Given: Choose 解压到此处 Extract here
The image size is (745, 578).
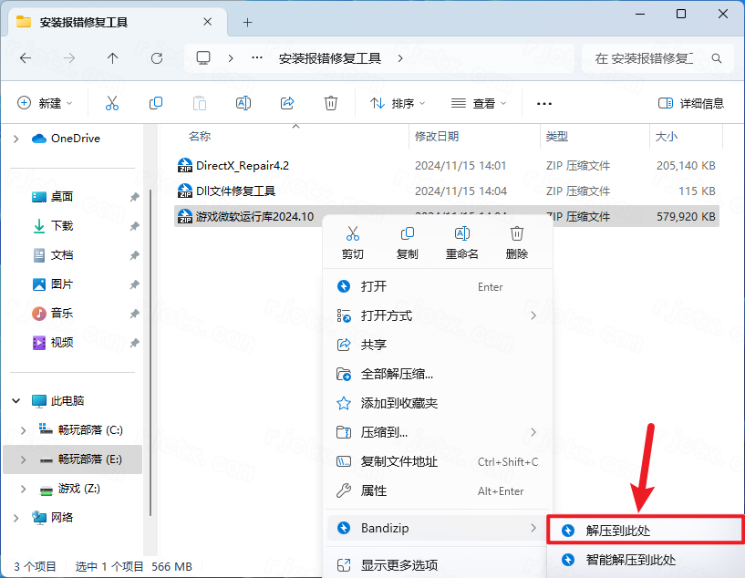Looking at the screenshot, I should (x=646, y=530).
